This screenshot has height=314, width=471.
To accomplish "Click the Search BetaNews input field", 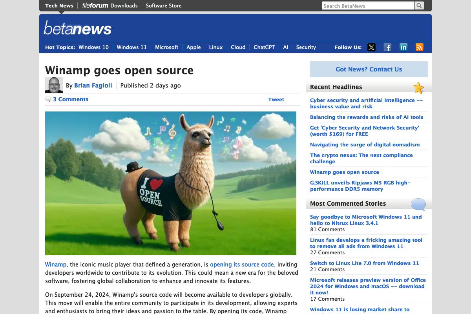I will pyautogui.click(x=368, y=5).
